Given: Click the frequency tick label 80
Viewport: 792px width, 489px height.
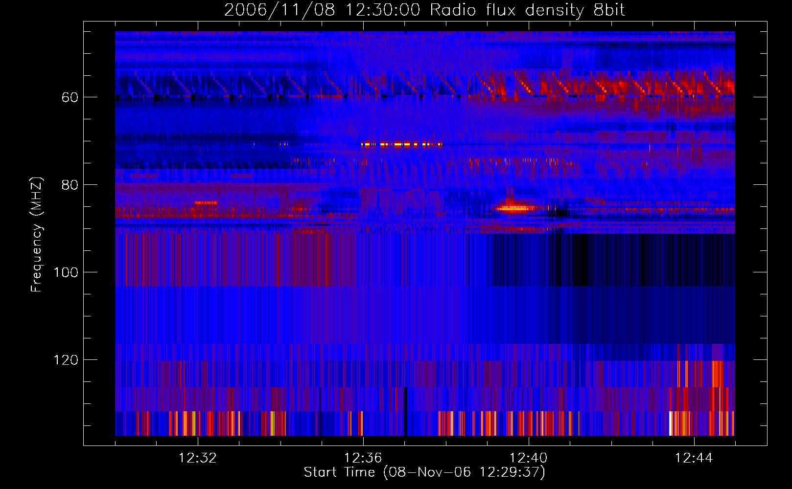Looking at the screenshot, I should (70, 185).
